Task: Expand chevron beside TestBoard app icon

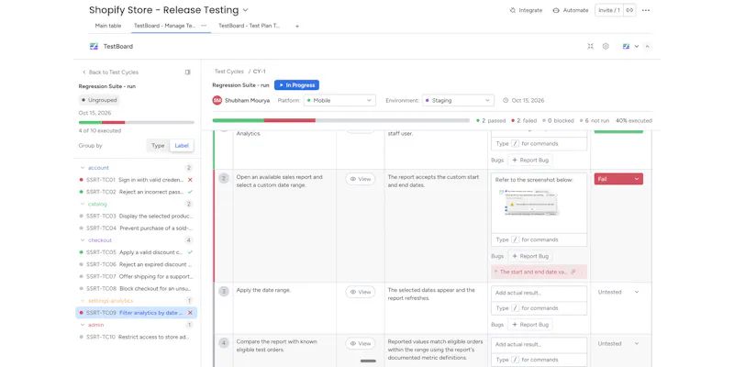Action: (x=636, y=47)
